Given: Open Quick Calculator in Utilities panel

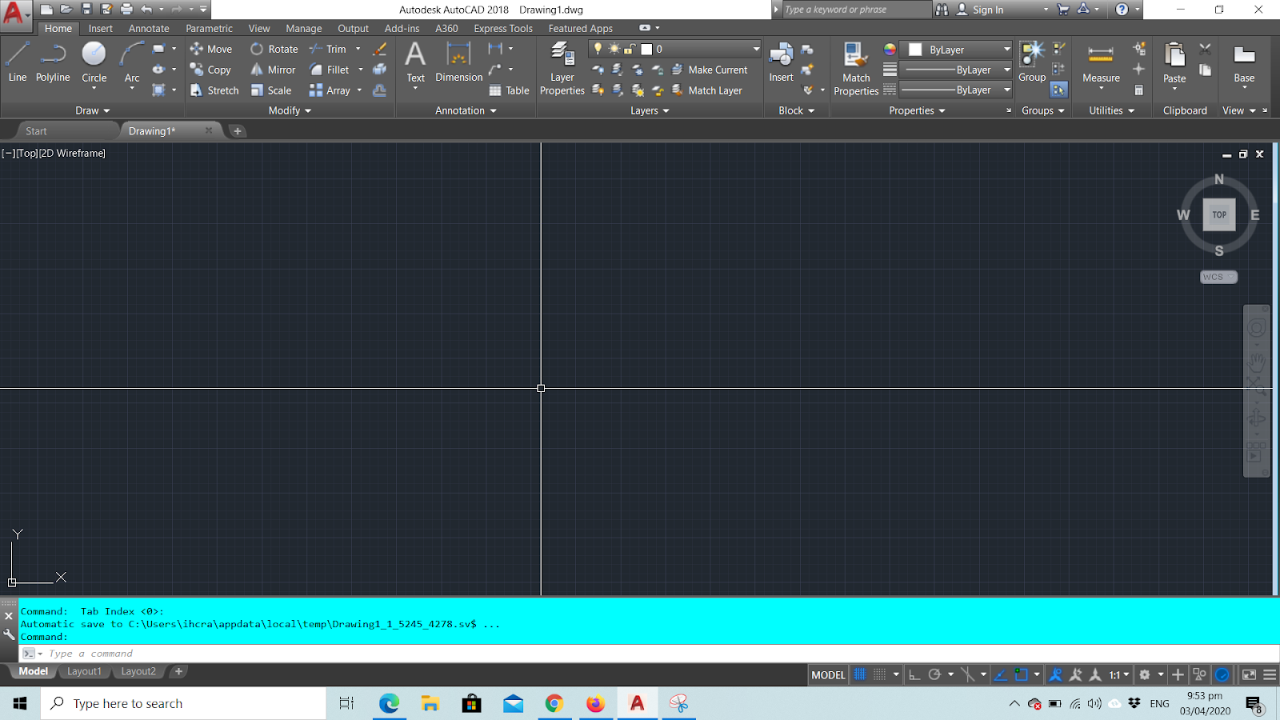Looking at the screenshot, I should [x=1138, y=90].
